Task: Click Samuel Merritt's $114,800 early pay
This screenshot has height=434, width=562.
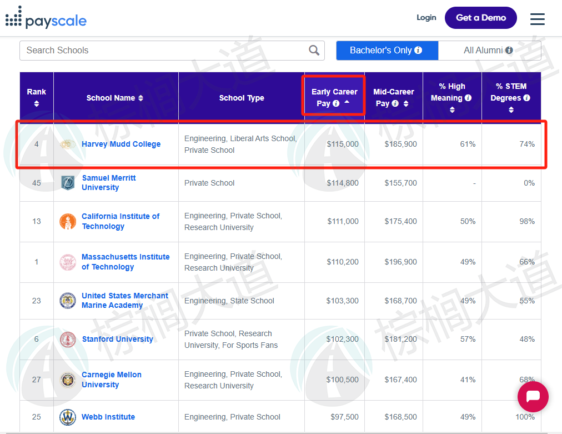Action: point(343,183)
